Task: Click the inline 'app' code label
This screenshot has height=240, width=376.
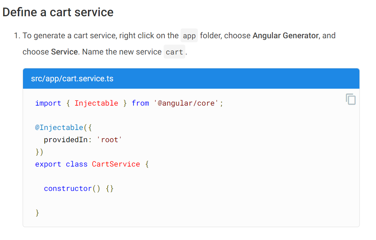Action: click(x=189, y=36)
